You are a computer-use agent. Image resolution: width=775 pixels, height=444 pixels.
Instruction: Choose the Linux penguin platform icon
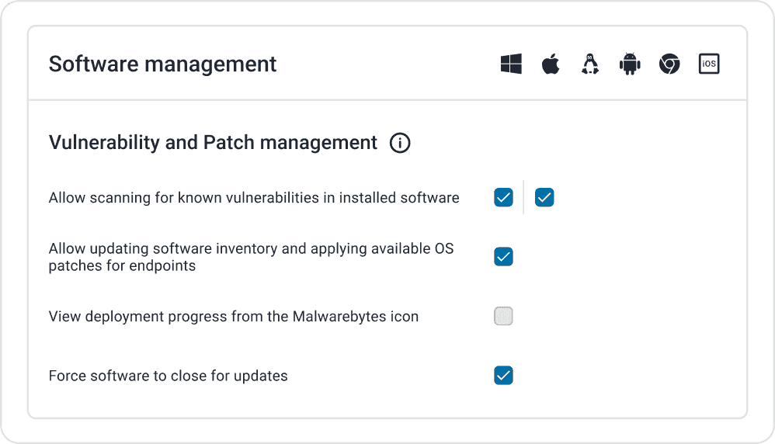pos(590,64)
